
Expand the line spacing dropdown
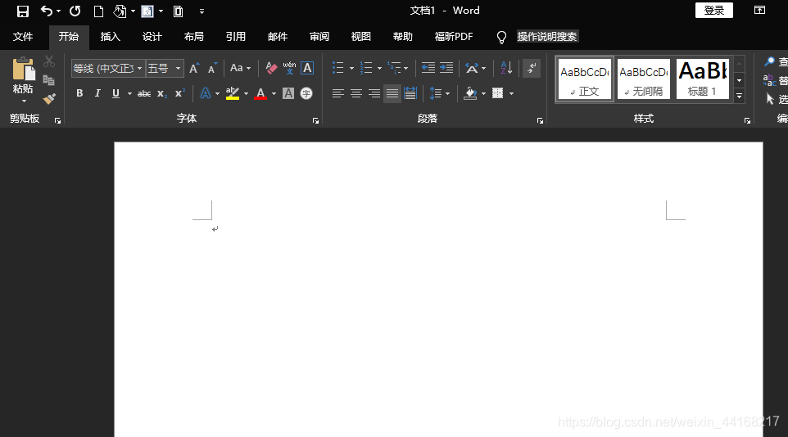point(448,93)
